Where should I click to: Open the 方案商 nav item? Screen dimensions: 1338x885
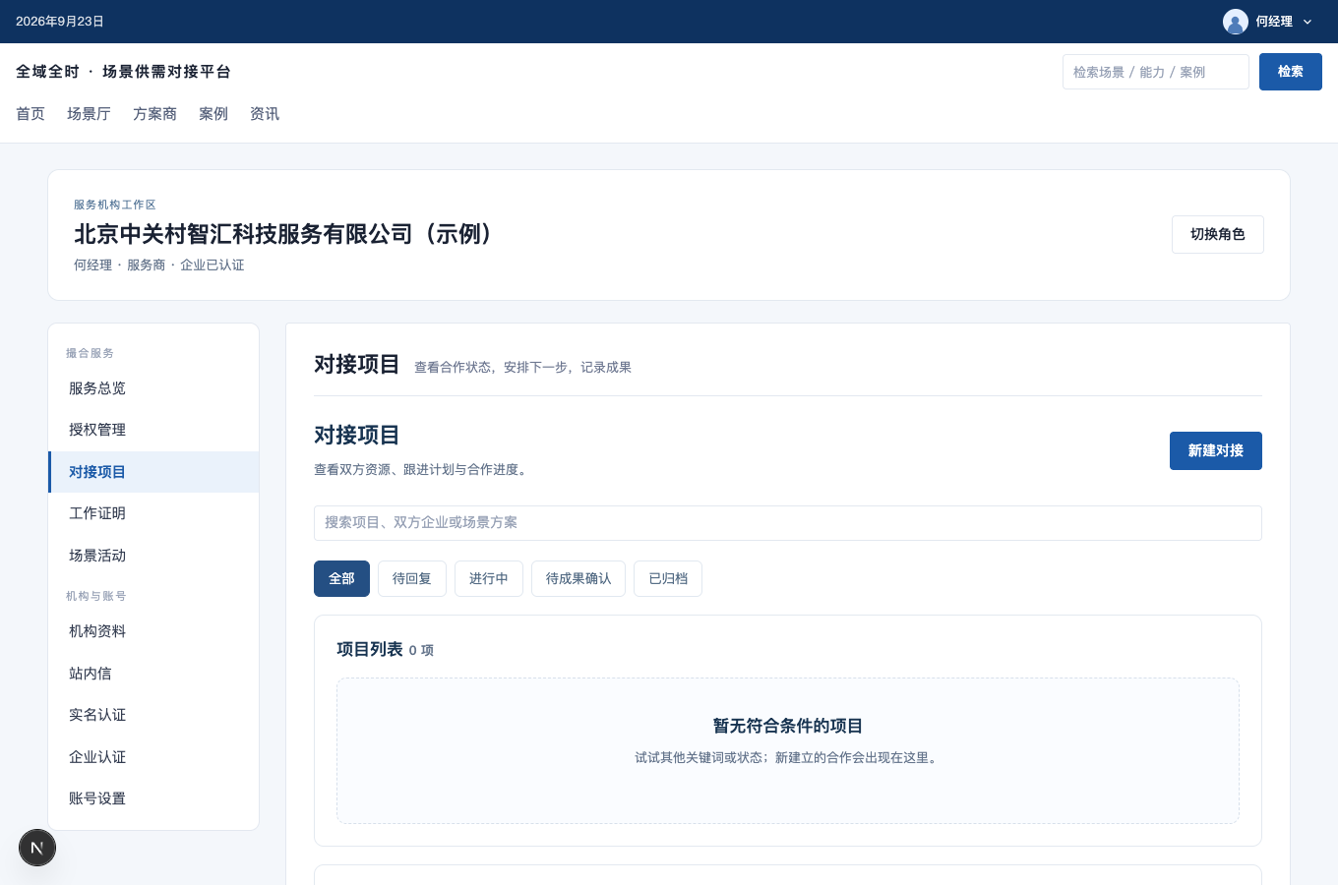pos(154,114)
